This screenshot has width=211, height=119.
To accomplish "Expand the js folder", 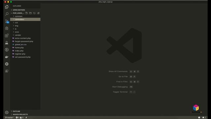I will tap(25, 29).
